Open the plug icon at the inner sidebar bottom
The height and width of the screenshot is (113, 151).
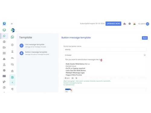12,89
